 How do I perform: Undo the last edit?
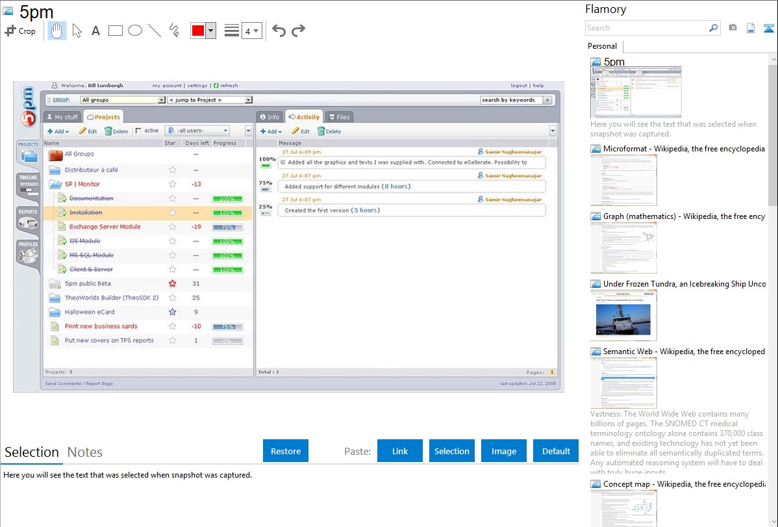coord(279,31)
